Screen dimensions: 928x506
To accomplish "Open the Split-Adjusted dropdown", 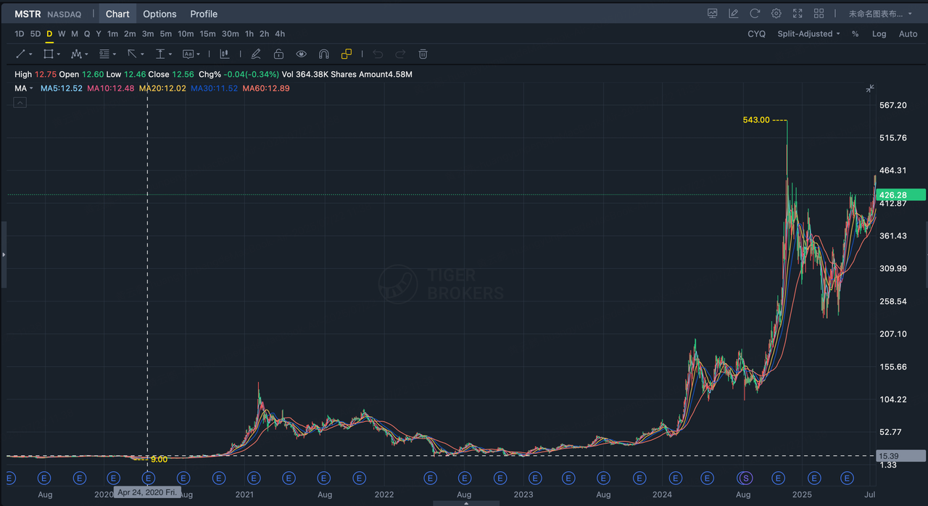I will pyautogui.click(x=808, y=34).
